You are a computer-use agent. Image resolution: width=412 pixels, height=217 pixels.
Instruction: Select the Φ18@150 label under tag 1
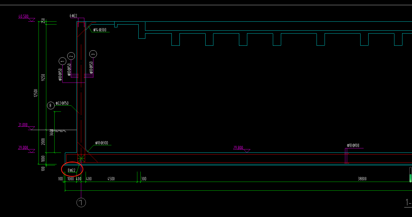60,75
